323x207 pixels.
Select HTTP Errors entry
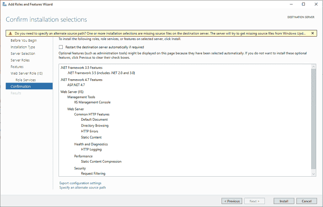click(x=90, y=132)
